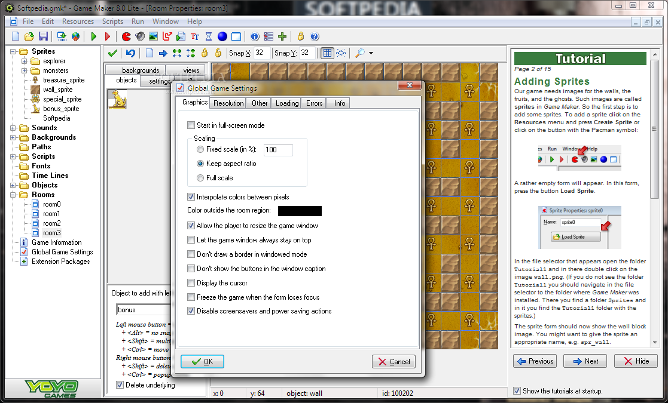Toggle Delete underlying checkbox
Image resolution: width=668 pixels, height=403 pixels.
120,385
